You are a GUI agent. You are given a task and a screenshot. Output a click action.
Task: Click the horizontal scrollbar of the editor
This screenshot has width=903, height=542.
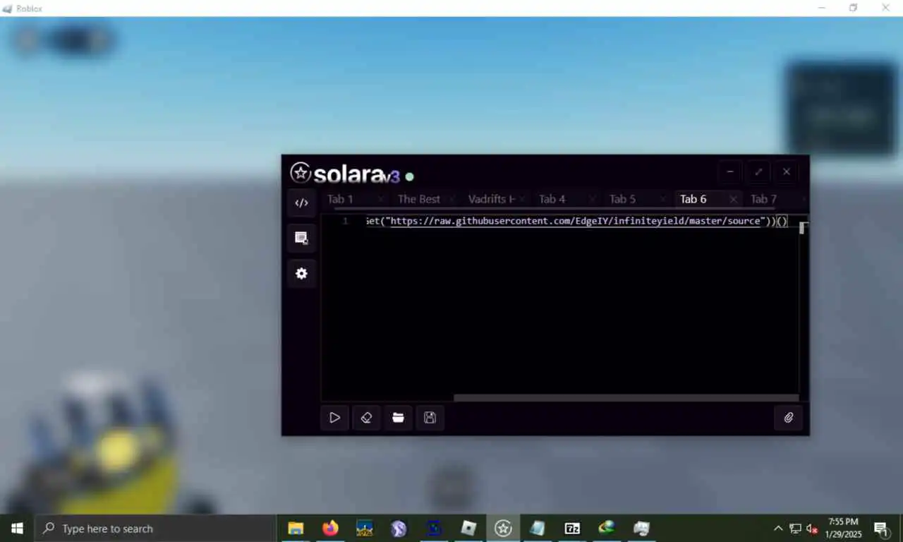click(626, 398)
